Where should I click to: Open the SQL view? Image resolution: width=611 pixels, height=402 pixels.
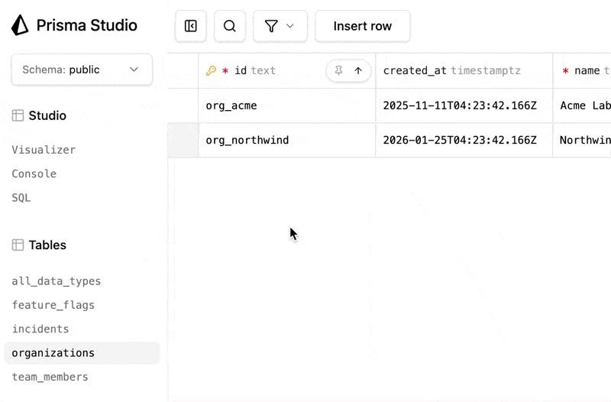pos(21,198)
